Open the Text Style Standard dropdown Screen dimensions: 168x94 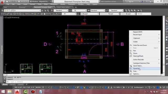61,10
